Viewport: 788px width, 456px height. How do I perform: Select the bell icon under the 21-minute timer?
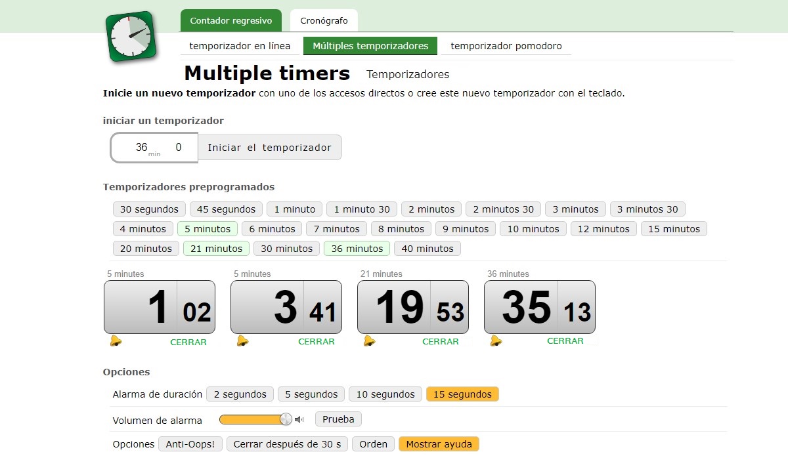click(369, 340)
